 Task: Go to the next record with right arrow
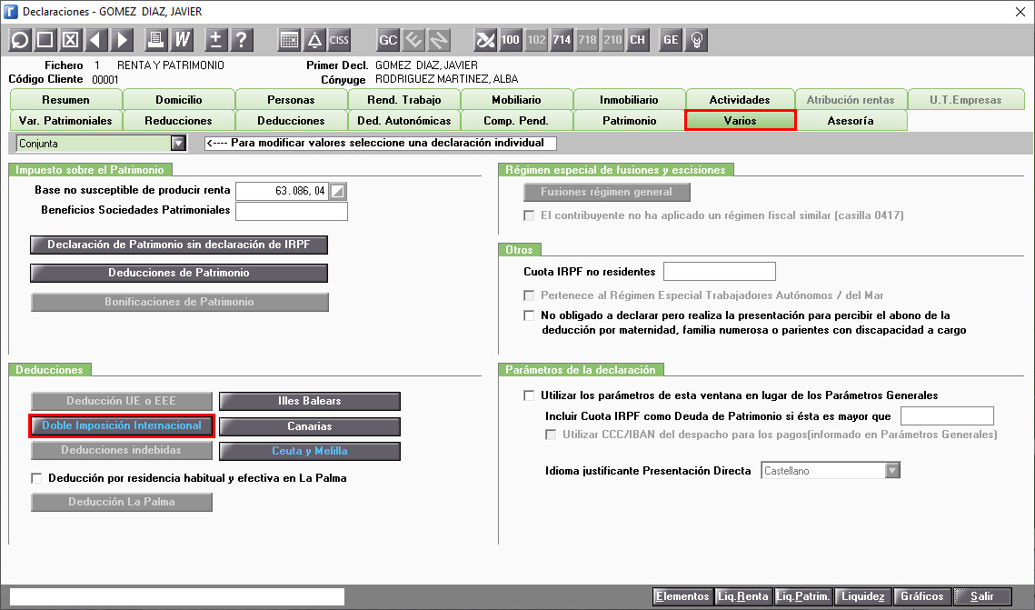click(x=122, y=40)
